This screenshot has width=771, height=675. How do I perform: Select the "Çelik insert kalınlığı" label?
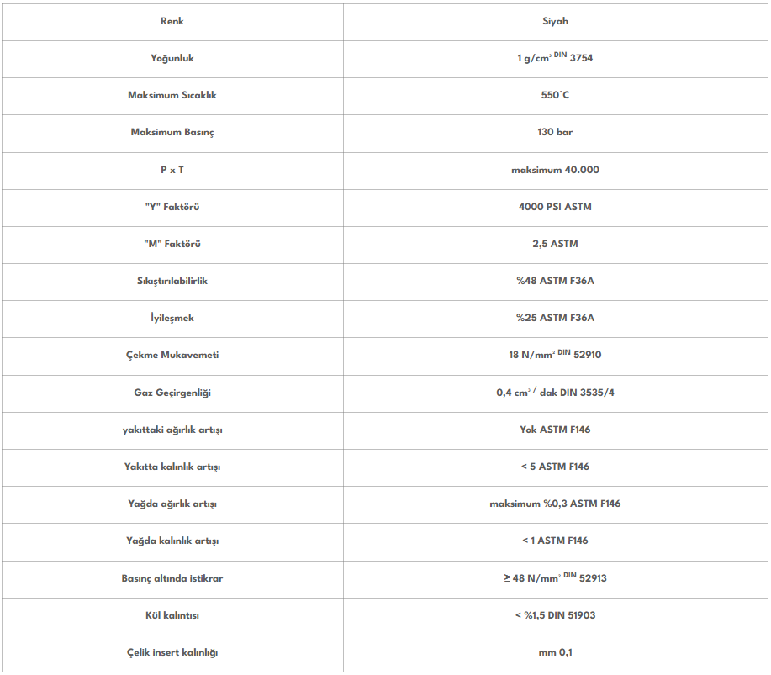click(172, 652)
